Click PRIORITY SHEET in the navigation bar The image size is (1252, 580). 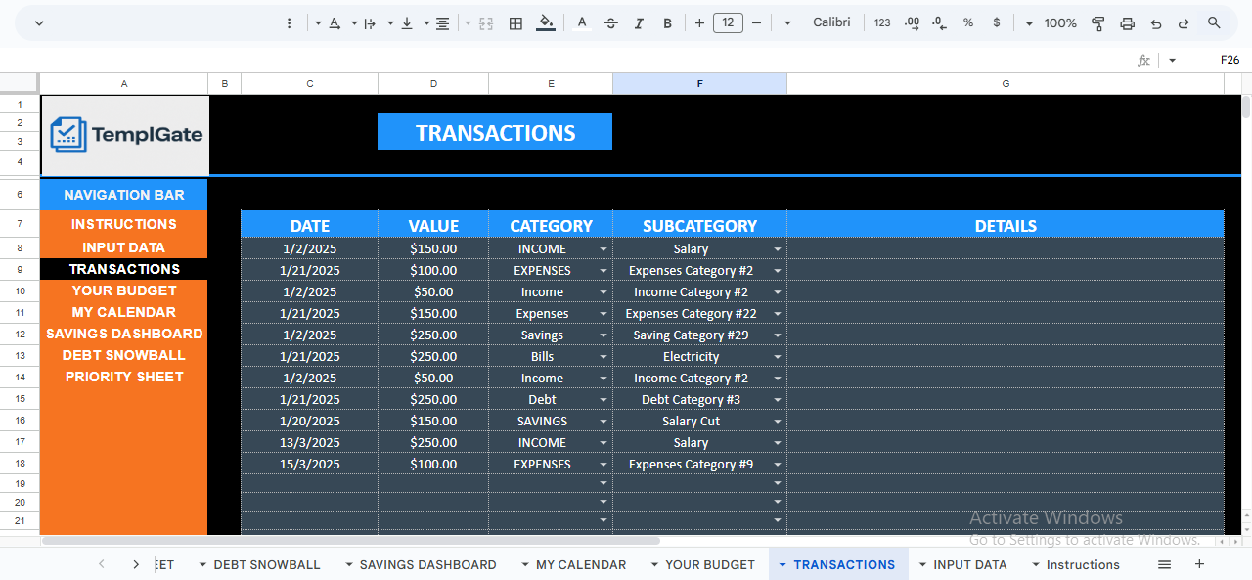point(124,377)
